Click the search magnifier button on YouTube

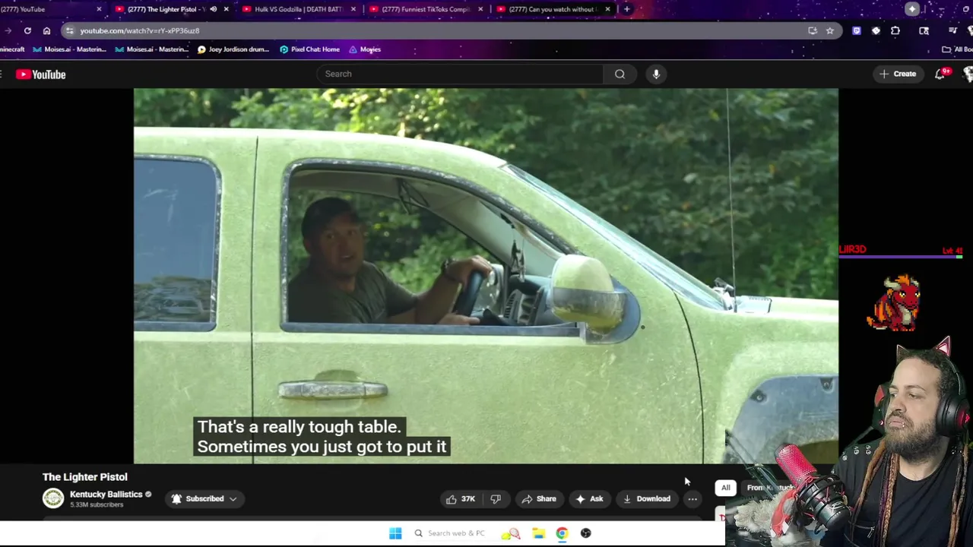coord(620,74)
